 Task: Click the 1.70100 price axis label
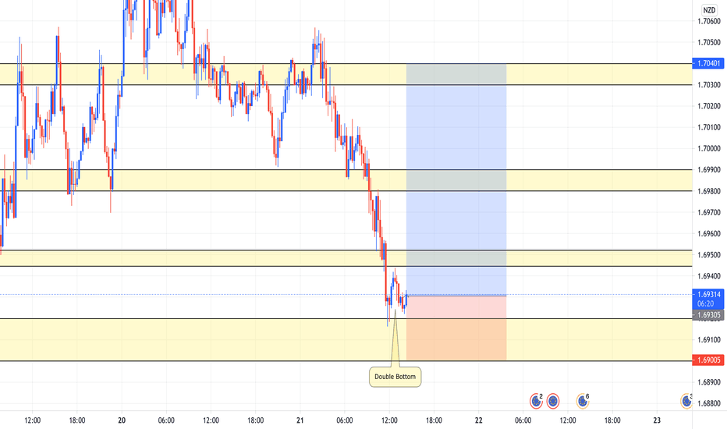[709, 127]
